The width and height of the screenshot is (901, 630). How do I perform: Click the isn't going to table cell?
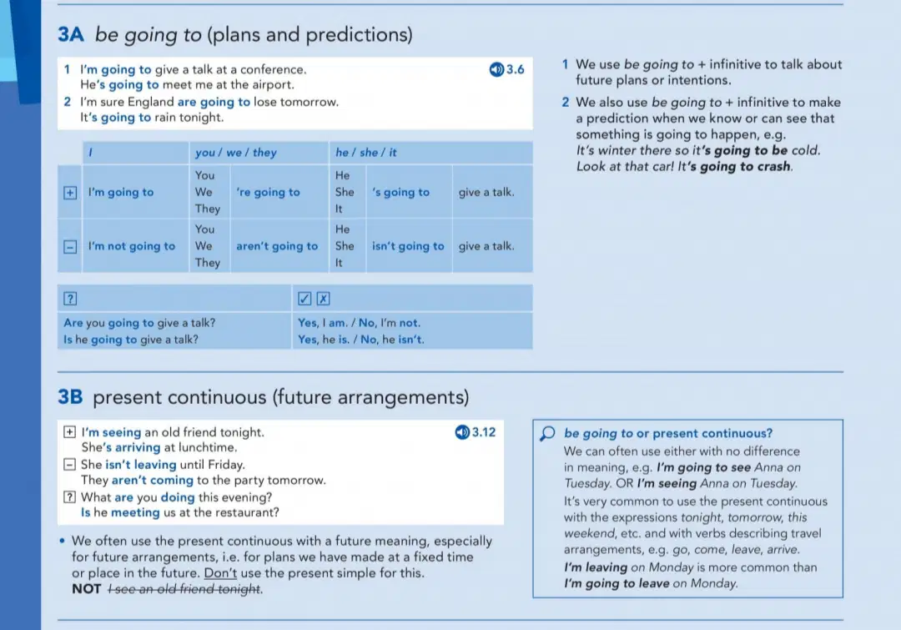point(408,246)
